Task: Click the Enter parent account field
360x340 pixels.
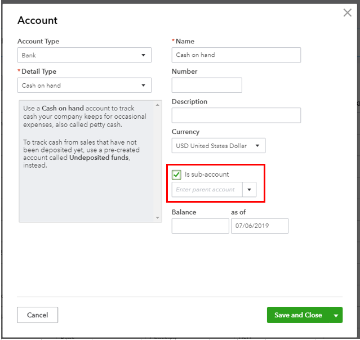Action: [x=207, y=190]
